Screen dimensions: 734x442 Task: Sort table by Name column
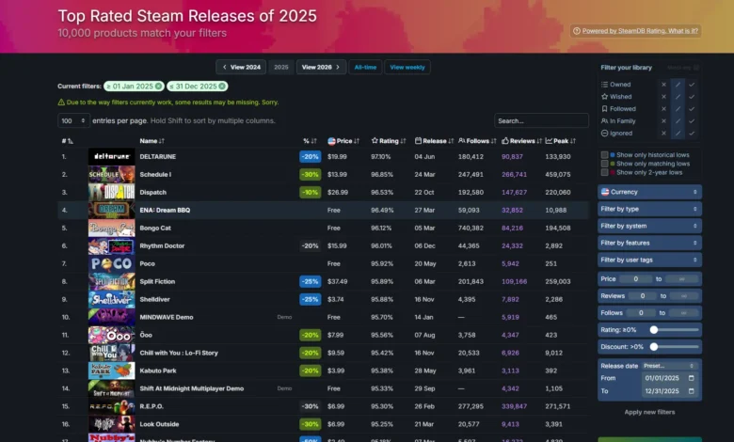click(x=152, y=141)
